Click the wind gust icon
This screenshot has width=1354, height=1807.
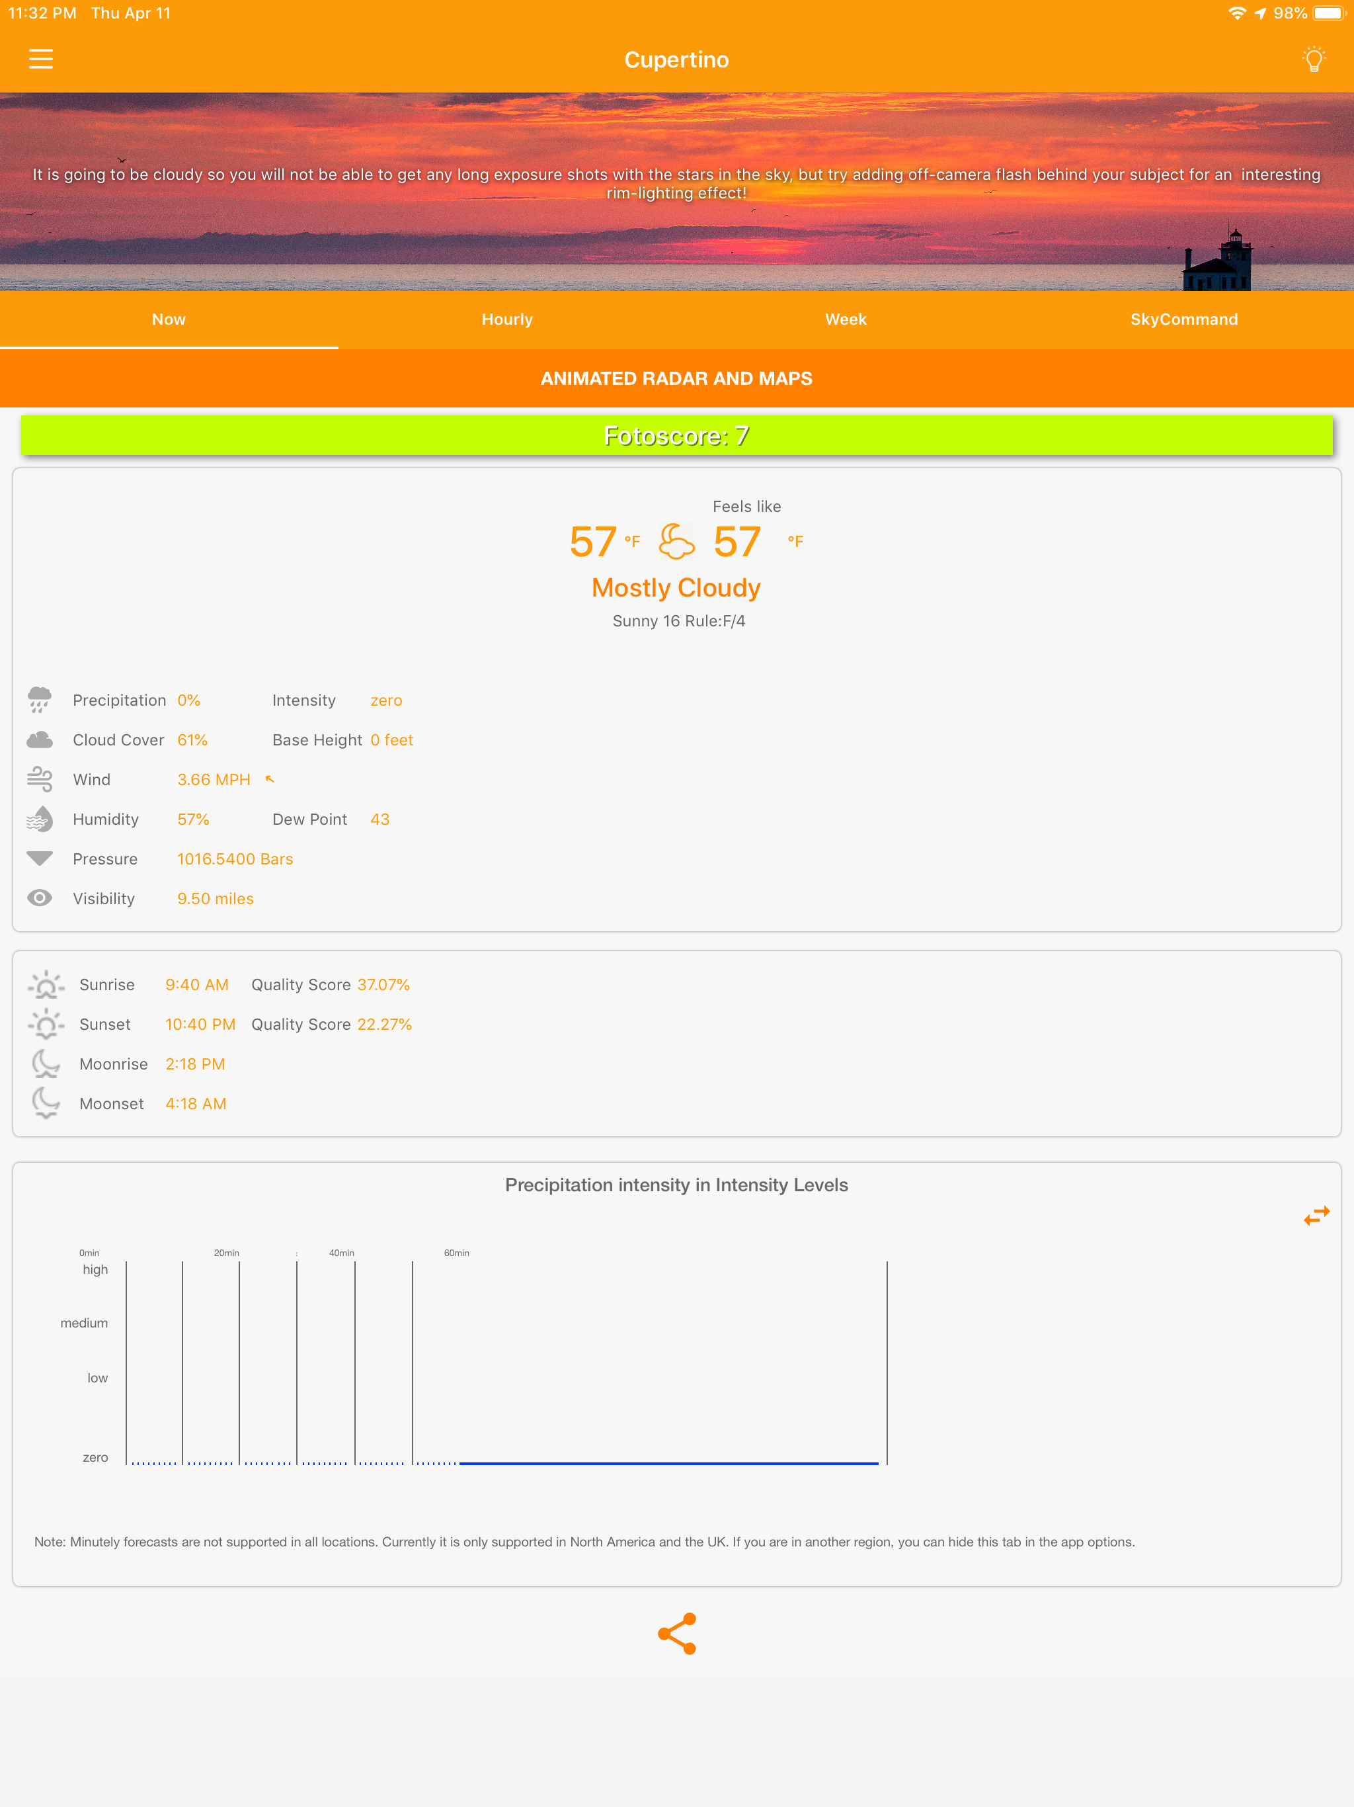tap(39, 779)
